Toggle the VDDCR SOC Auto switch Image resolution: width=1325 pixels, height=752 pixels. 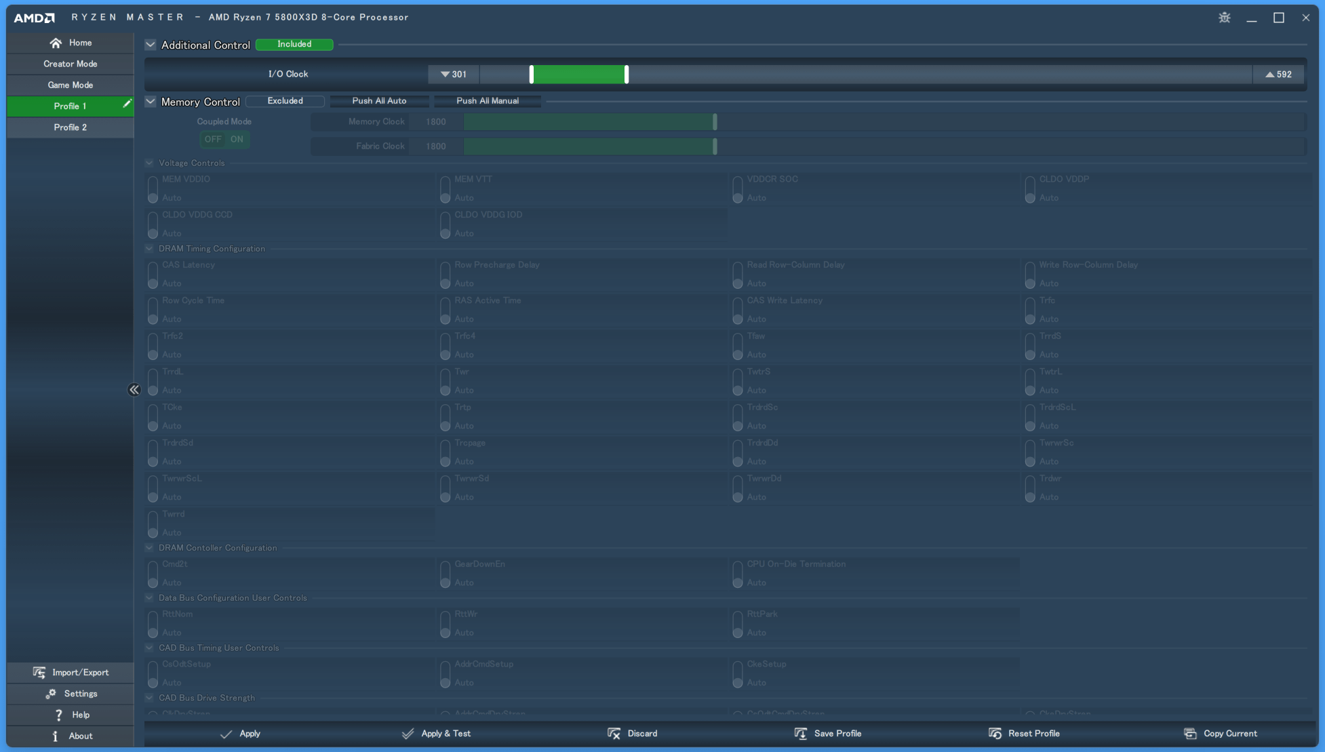pos(737,189)
